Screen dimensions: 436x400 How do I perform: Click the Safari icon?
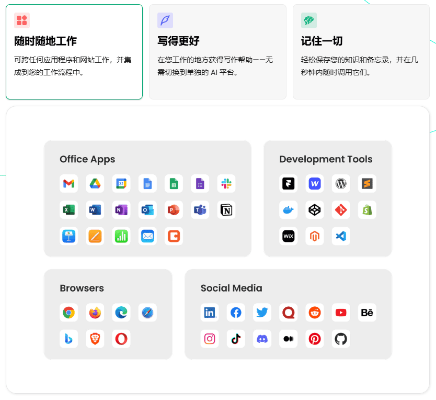point(147,313)
